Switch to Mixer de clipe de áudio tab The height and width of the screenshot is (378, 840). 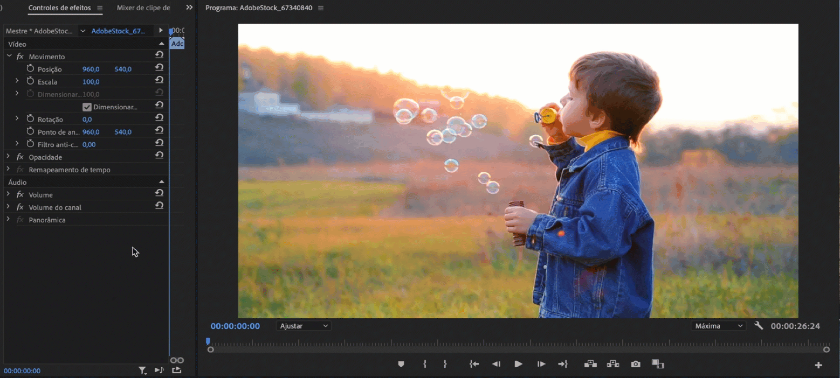[x=143, y=8]
